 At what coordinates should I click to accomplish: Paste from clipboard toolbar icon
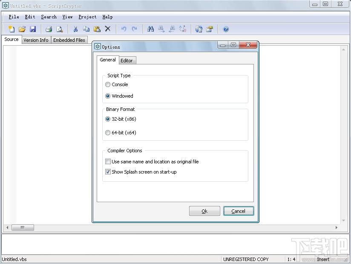pyautogui.click(x=97, y=29)
